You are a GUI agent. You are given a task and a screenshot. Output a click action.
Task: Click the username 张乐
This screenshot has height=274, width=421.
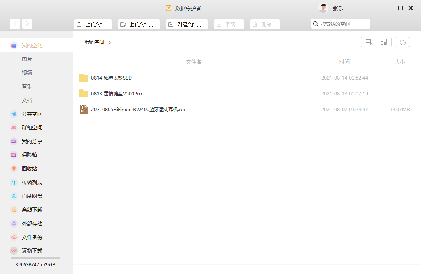[x=338, y=8]
